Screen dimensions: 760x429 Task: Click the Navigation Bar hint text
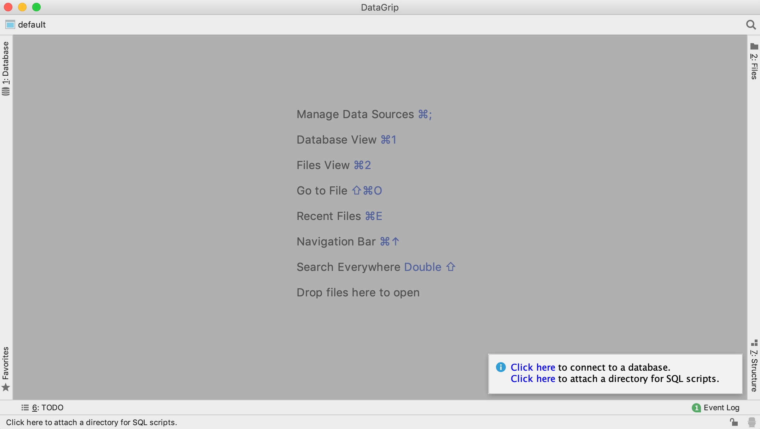(336, 242)
